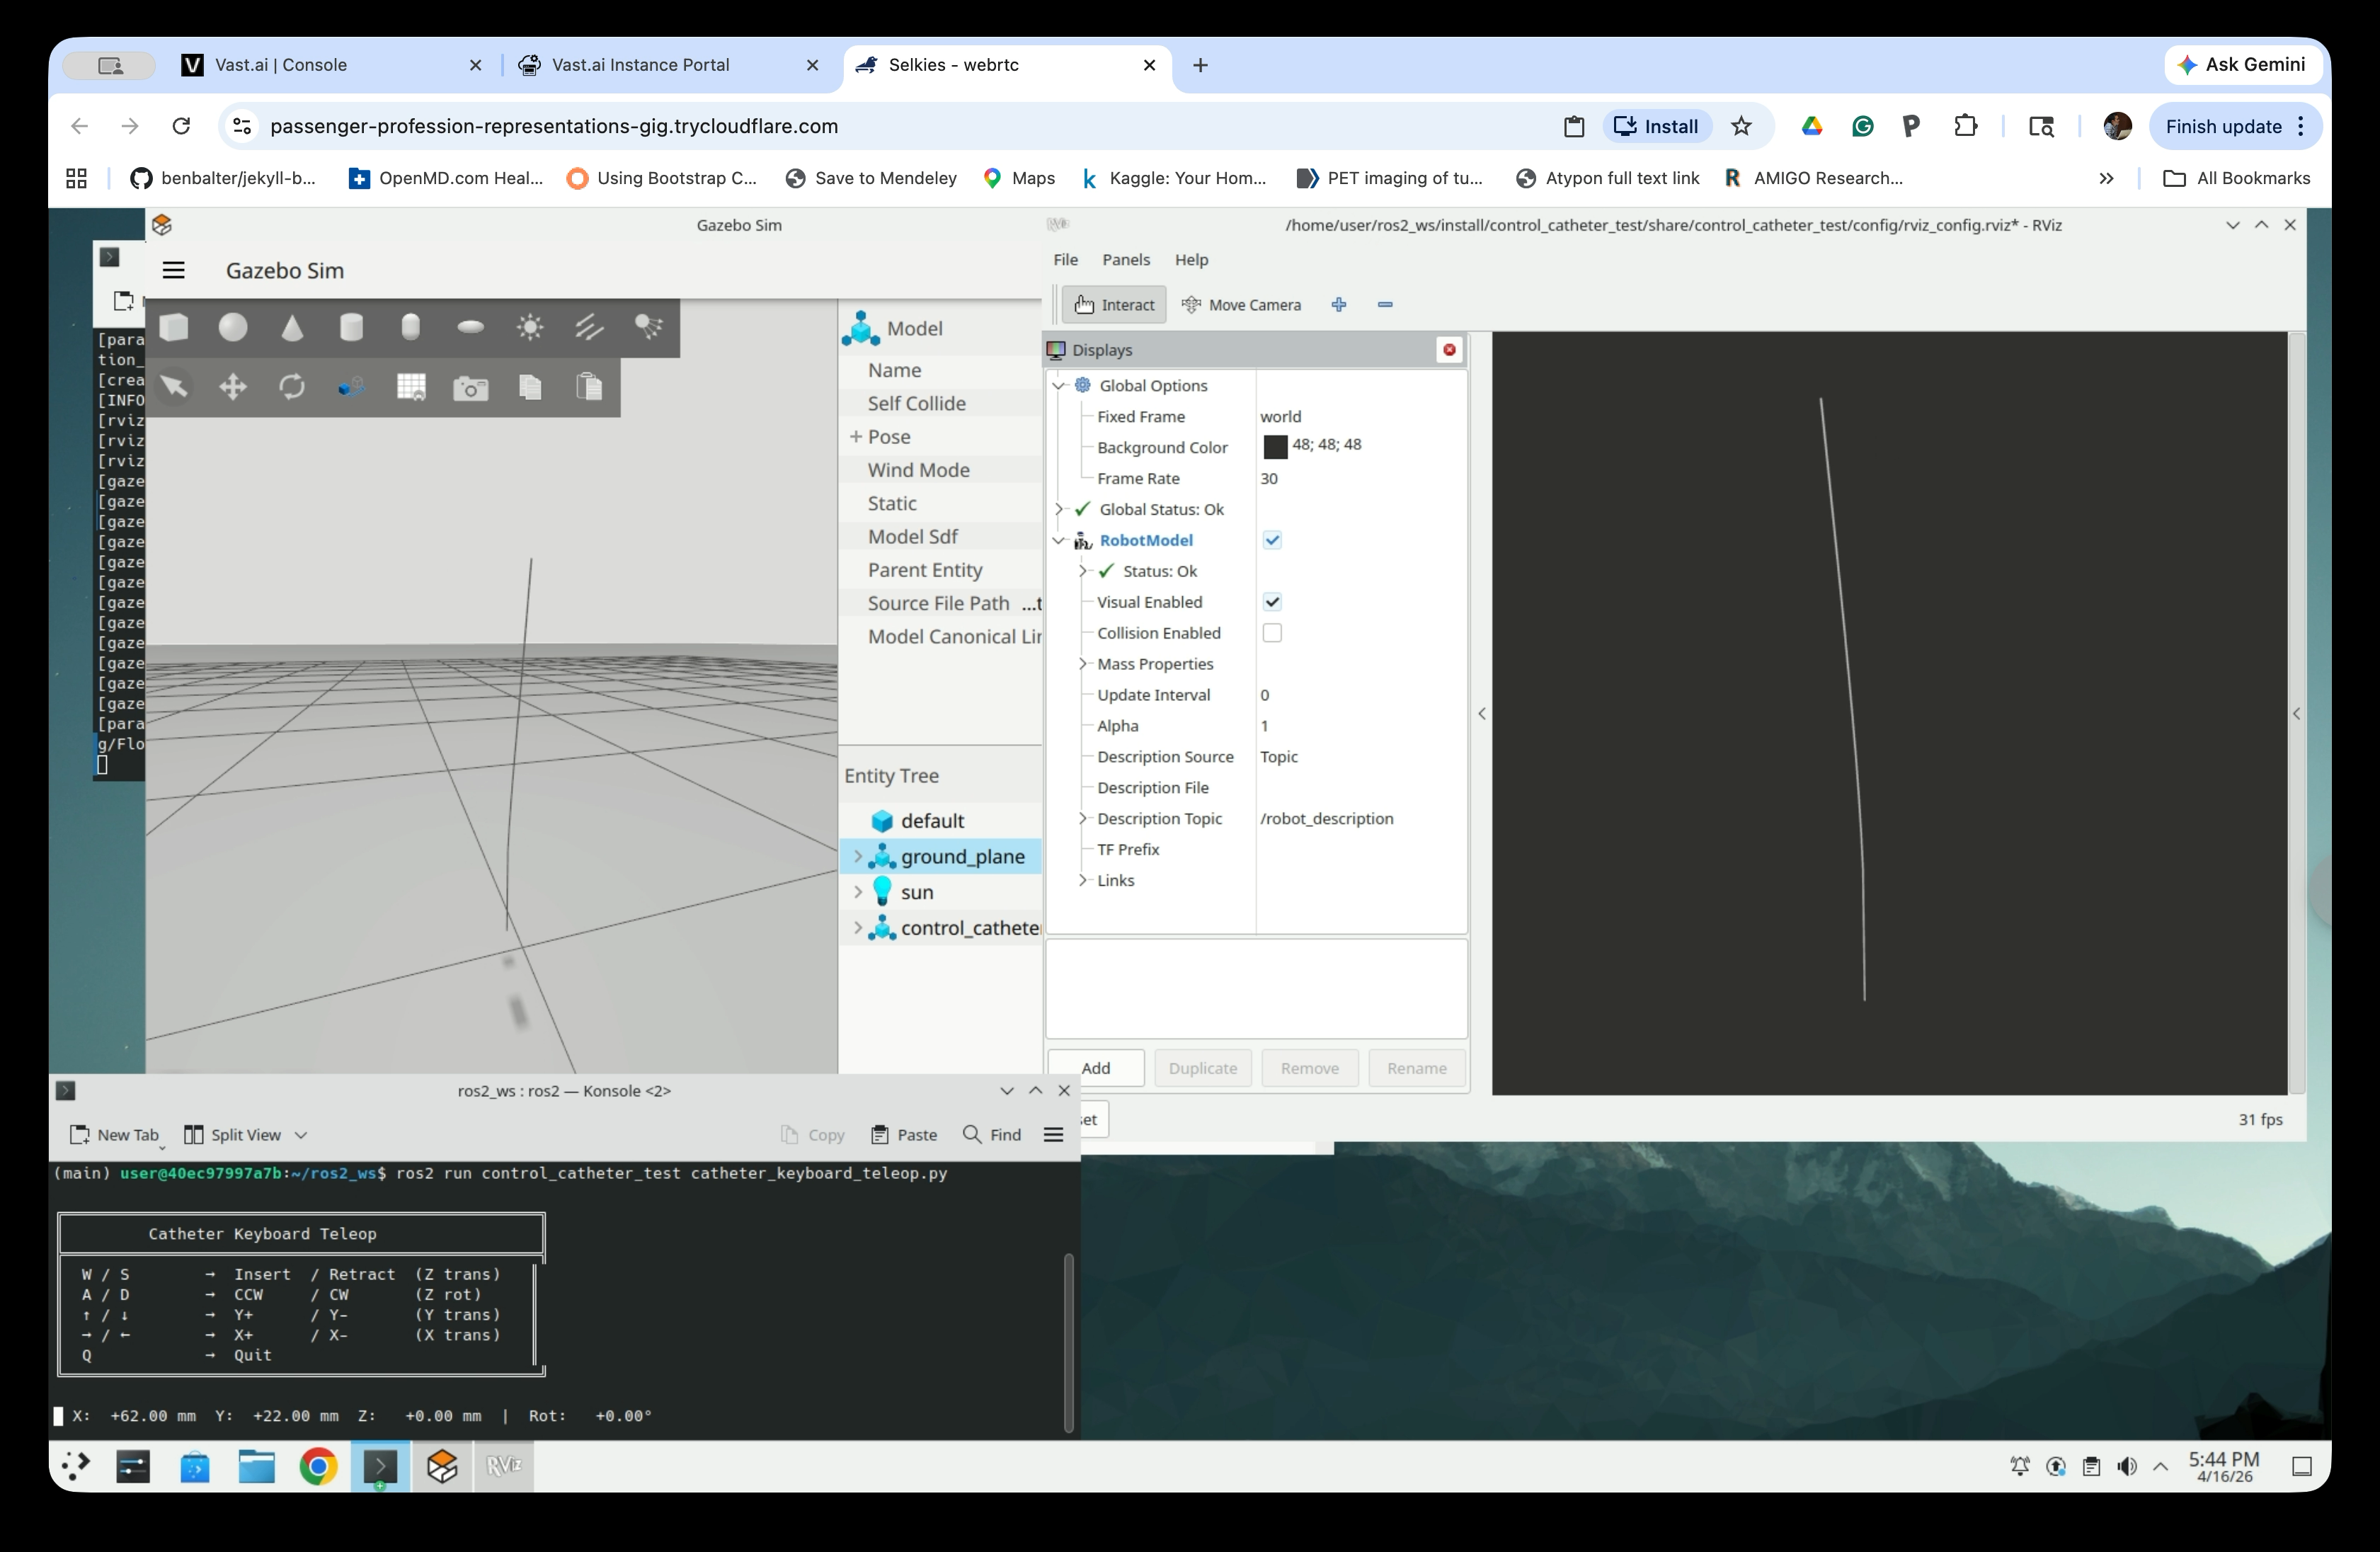
Task: Enable the Collision Enabled checkbox
Action: click(1272, 633)
